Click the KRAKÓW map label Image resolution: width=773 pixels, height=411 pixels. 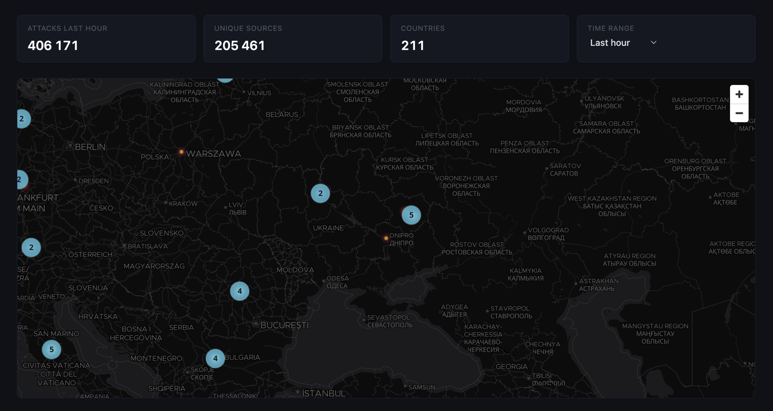pos(183,203)
